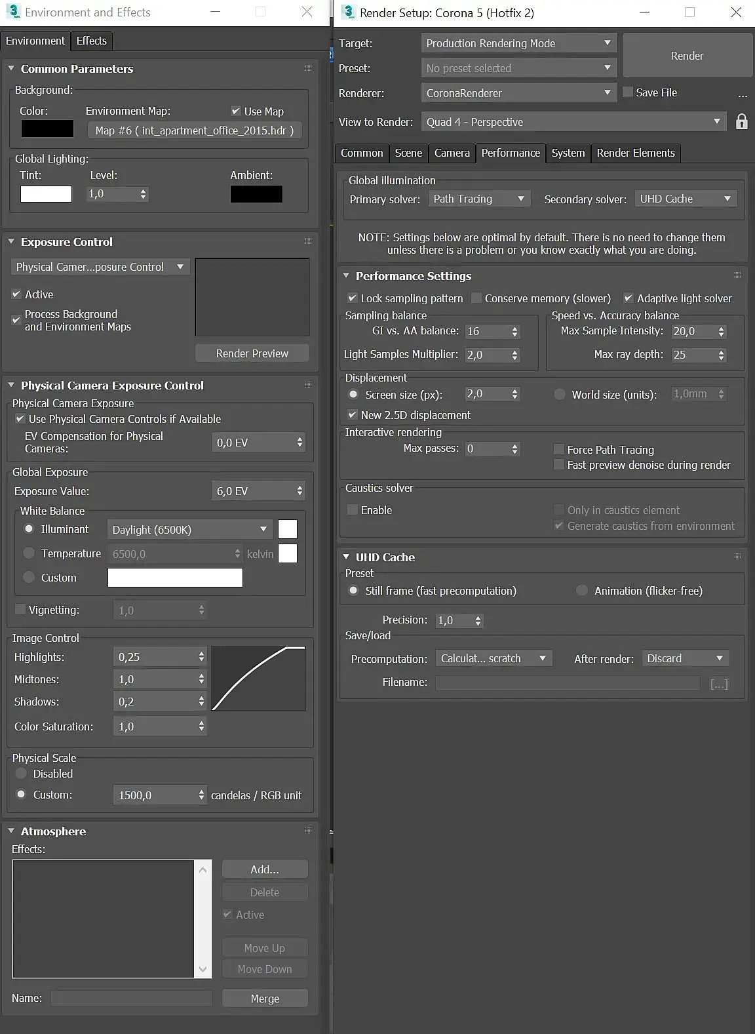Open the Target dropdown

(x=518, y=43)
